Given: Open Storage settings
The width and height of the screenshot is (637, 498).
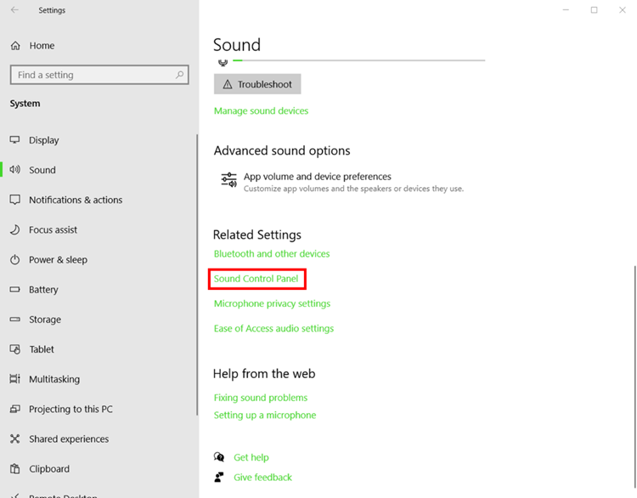Looking at the screenshot, I should (x=45, y=320).
